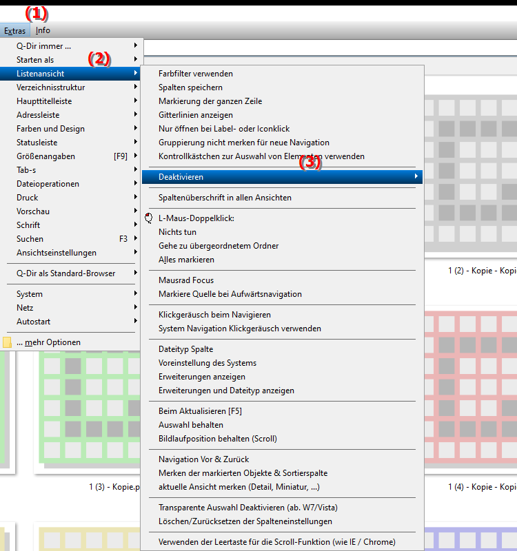Open the Statusleiste submenu

coord(70,143)
